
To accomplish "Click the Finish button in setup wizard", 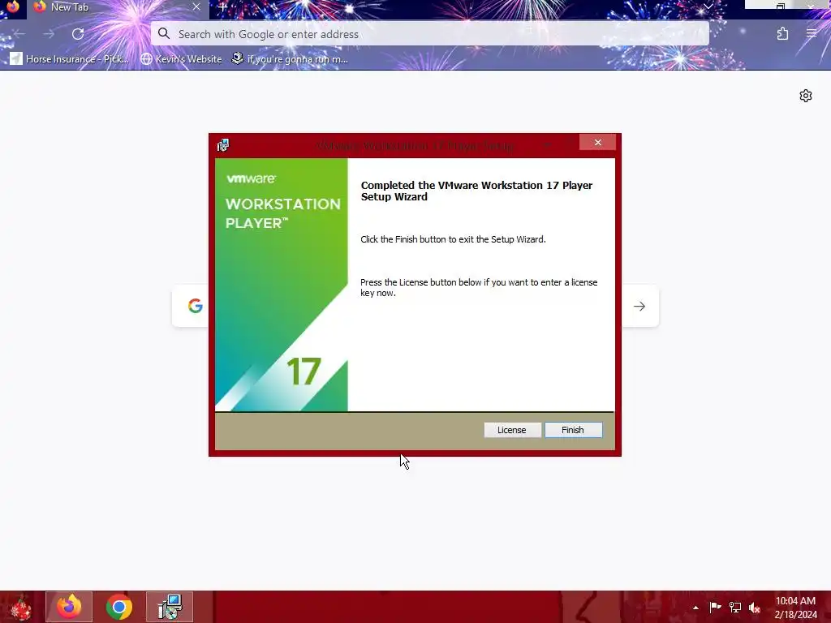I will pos(574,430).
